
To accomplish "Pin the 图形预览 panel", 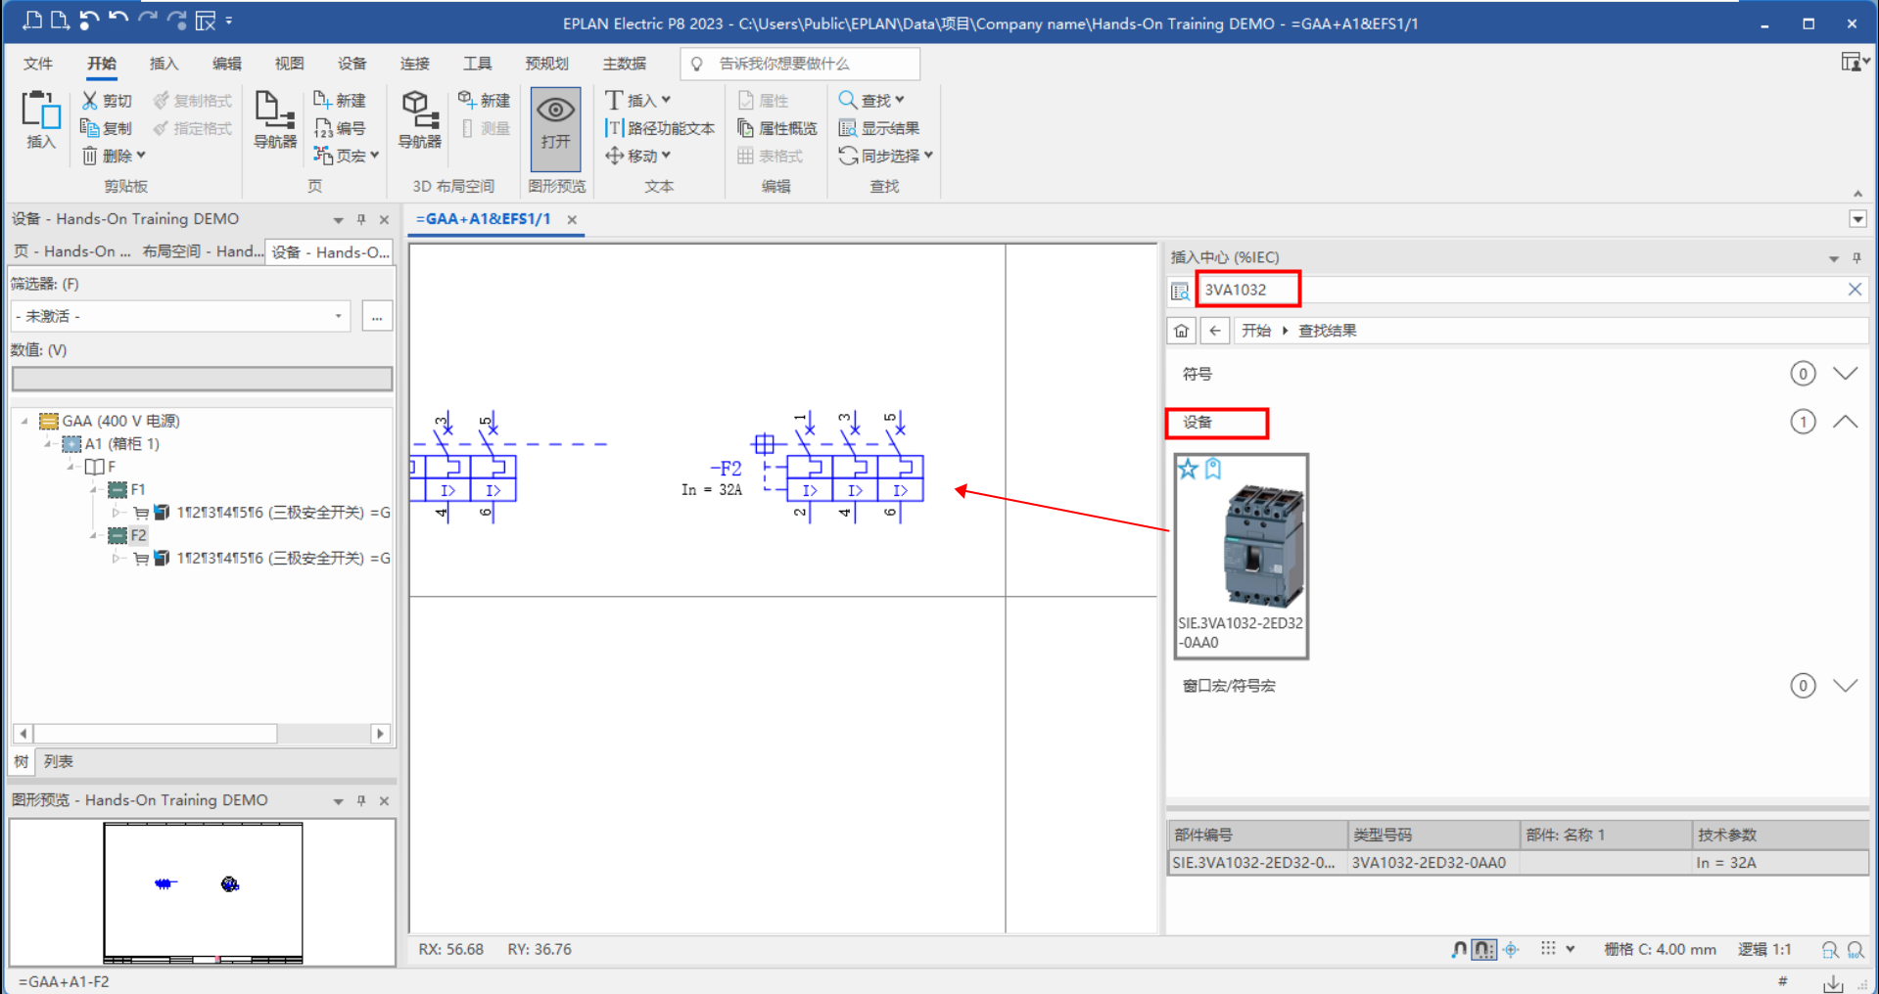I will pyautogui.click(x=361, y=800).
